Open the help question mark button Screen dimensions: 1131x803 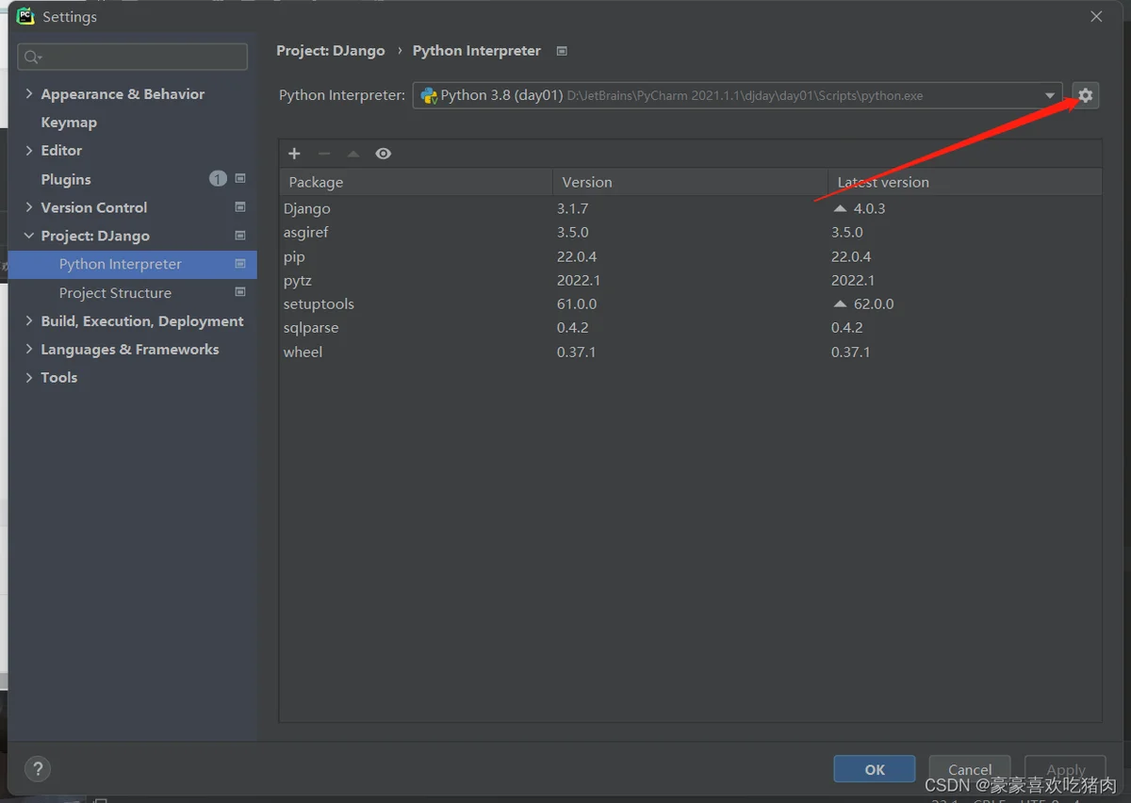tap(38, 768)
